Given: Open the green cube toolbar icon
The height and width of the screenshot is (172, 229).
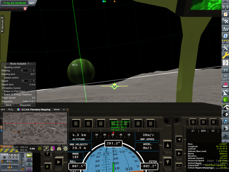Looking at the screenshot, I should tap(225, 100).
